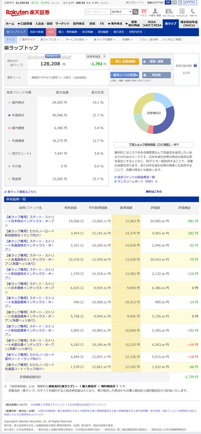This screenshot has width=201, height=434.
Task: Open the 国内株式 search category dropdown
Action: (x=121, y=12)
